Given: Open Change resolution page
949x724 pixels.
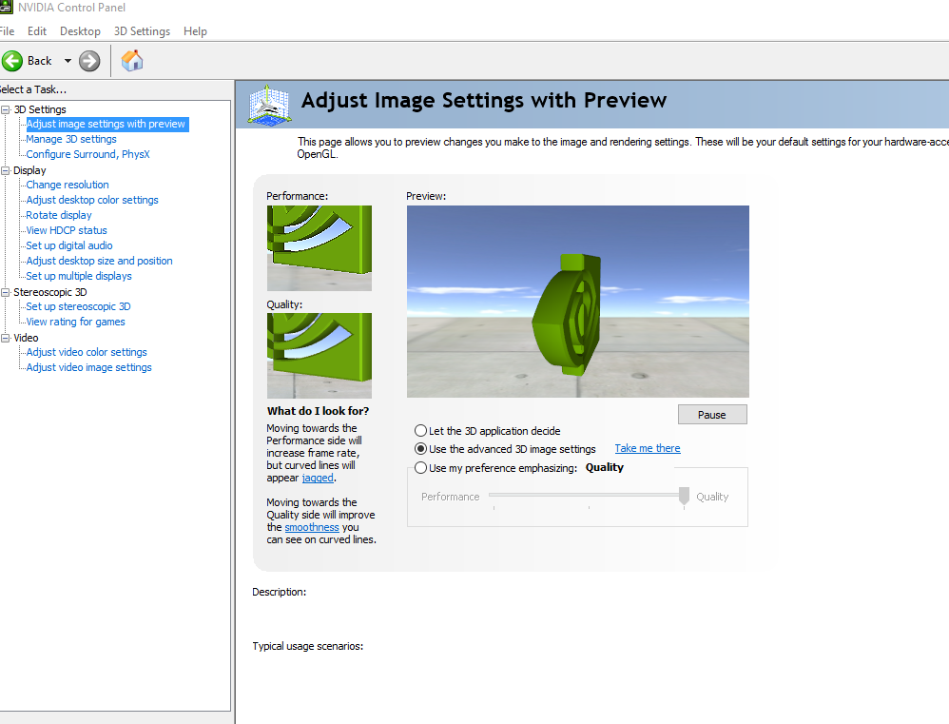Looking at the screenshot, I should (x=68, y=185).
